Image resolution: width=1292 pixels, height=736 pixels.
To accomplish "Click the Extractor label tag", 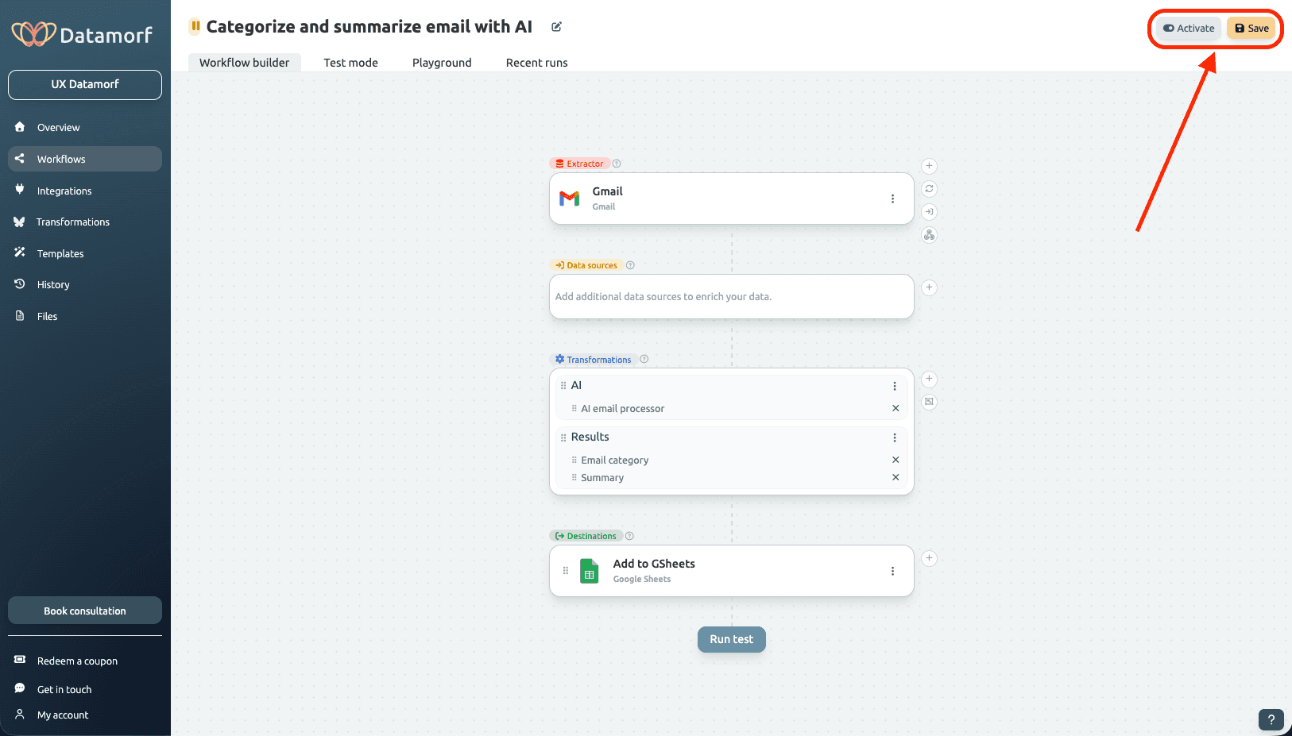I will tap(580, 164).
